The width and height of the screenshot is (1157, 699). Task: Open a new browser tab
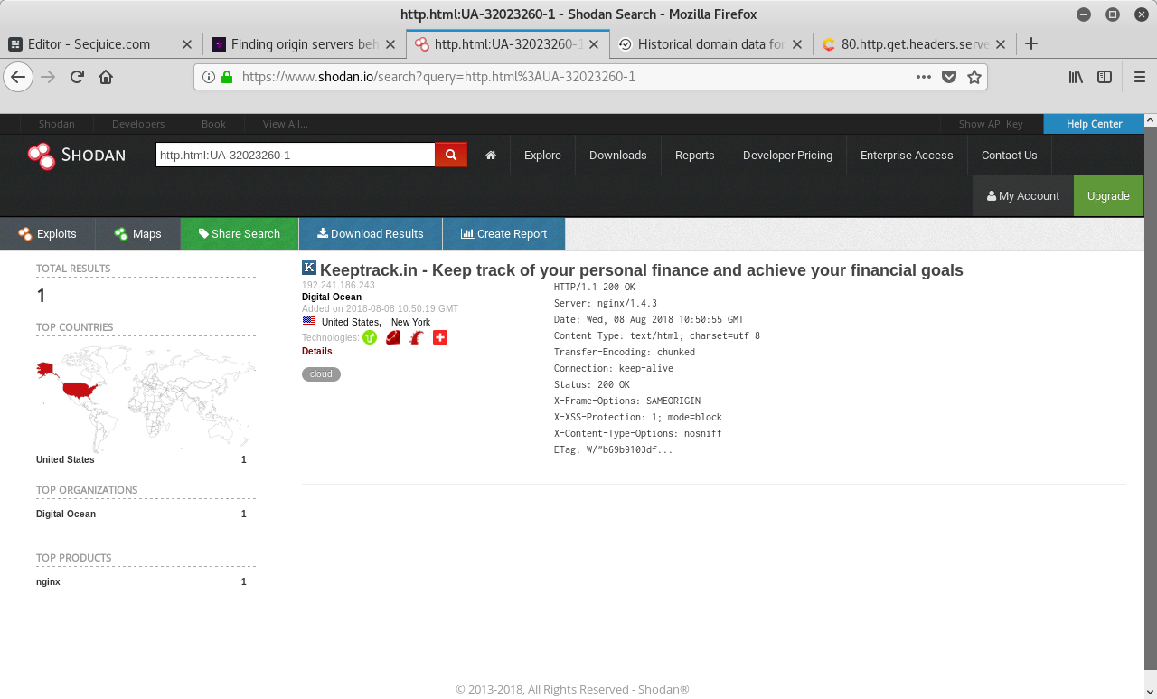click(1030, 43)
